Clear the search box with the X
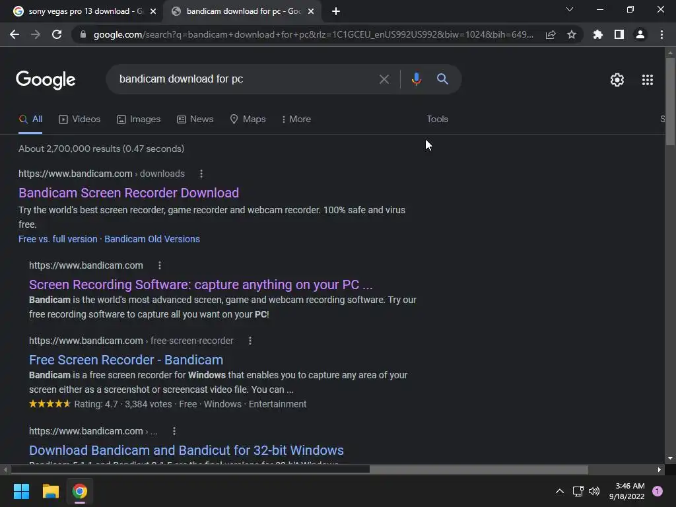The height and width of the screenshot is (507, 676). tap(384, 79)
